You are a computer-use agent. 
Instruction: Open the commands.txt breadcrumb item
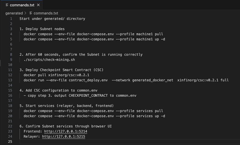[46, 13]
